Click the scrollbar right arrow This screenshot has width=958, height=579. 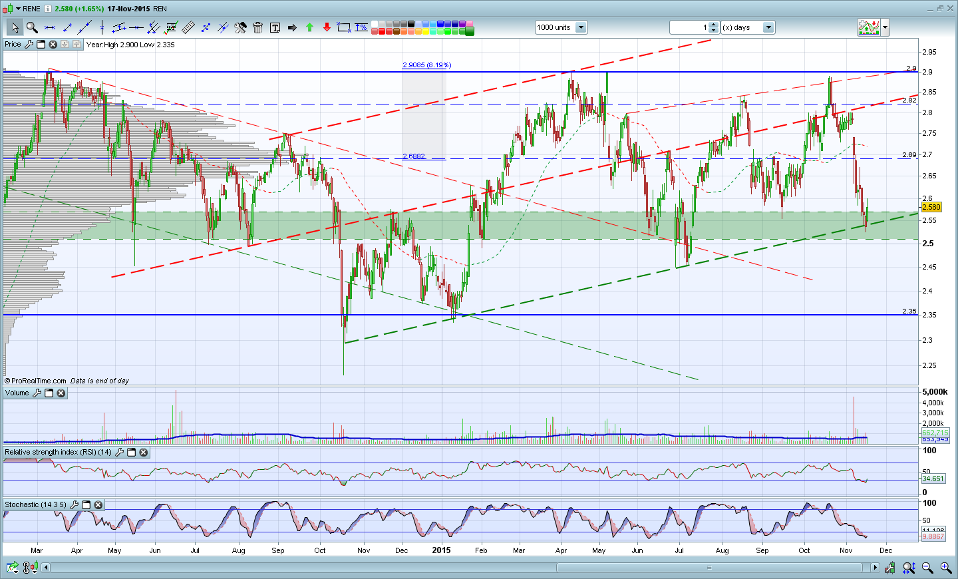875,568
